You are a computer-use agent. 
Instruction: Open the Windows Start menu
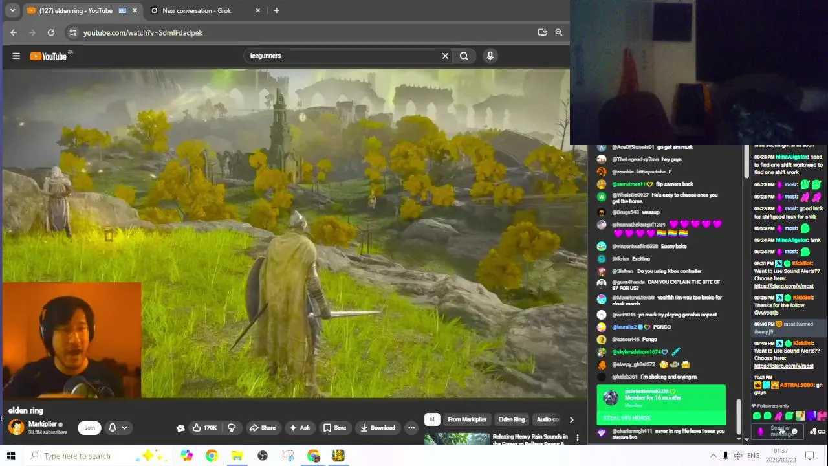[11, 456]
